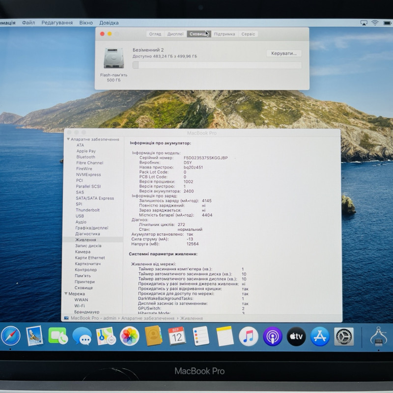Open the Вікно menu
The width and height of the screenshot is (393, 393).
pyautogui.click(x=86, y=23)
